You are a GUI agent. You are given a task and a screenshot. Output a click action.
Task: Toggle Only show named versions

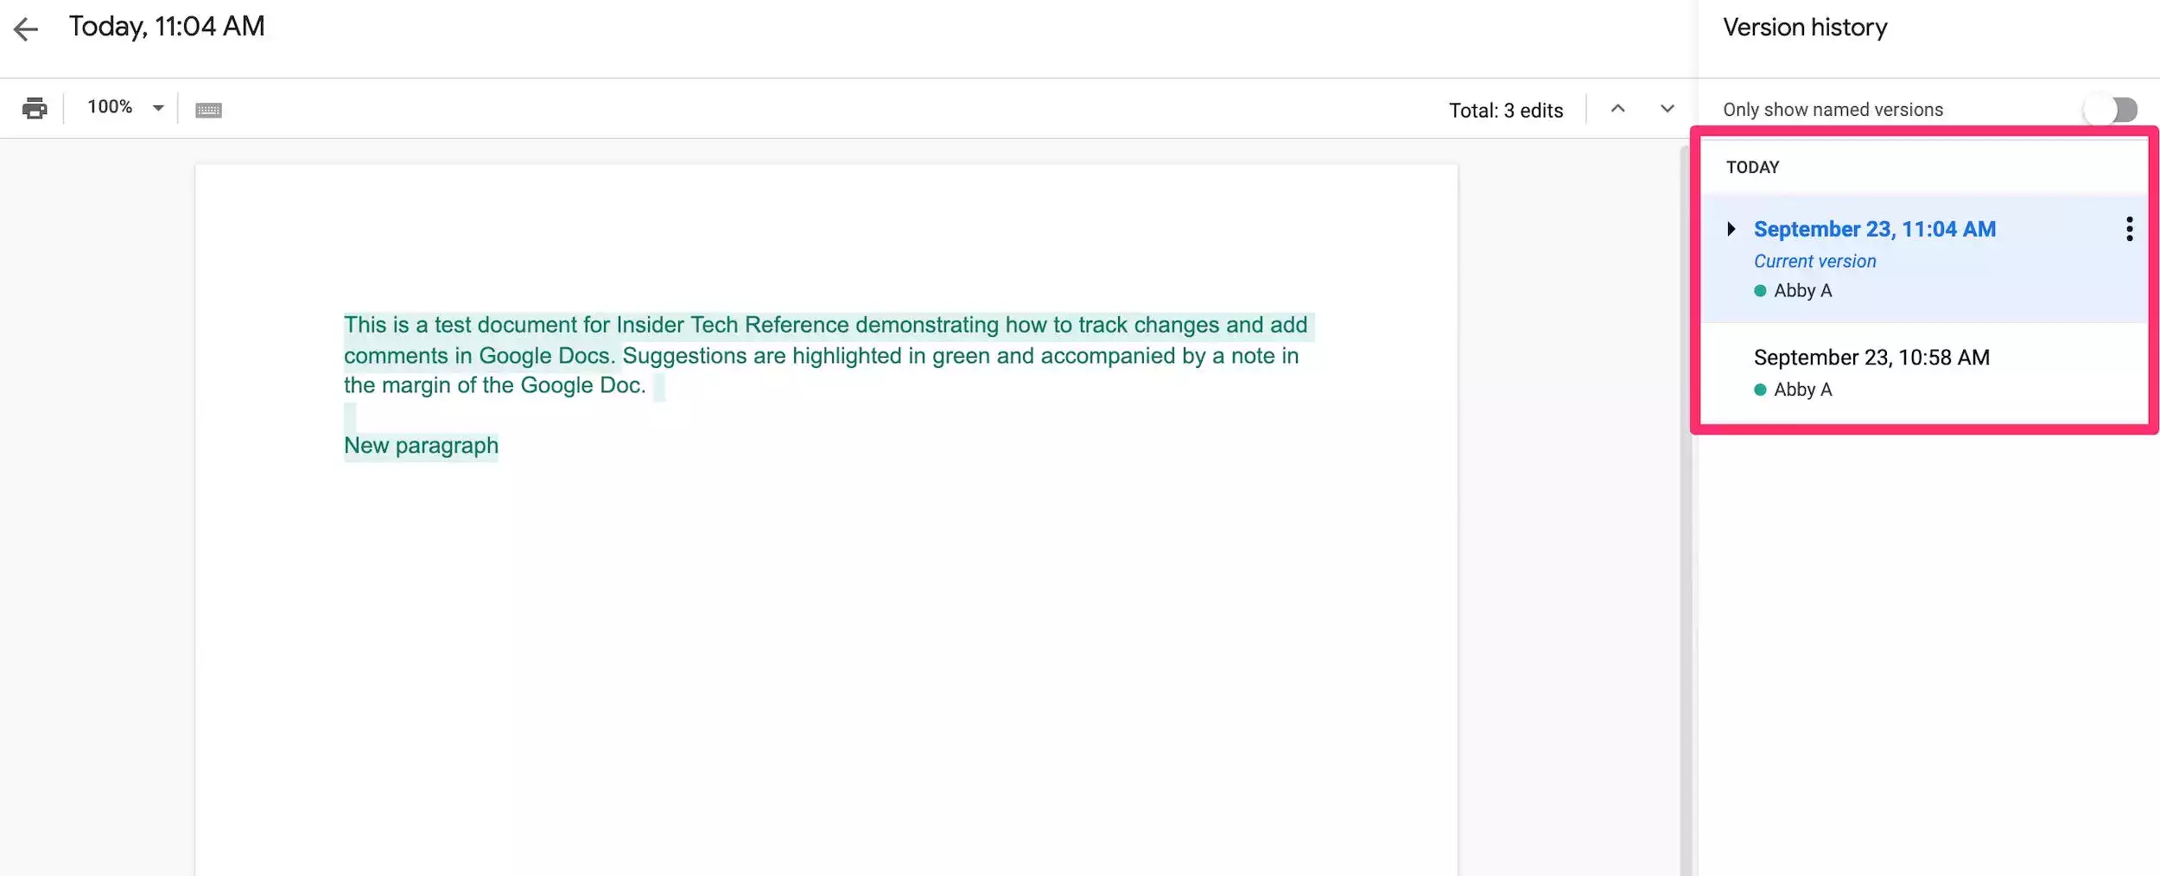[x=2111, y=110]
